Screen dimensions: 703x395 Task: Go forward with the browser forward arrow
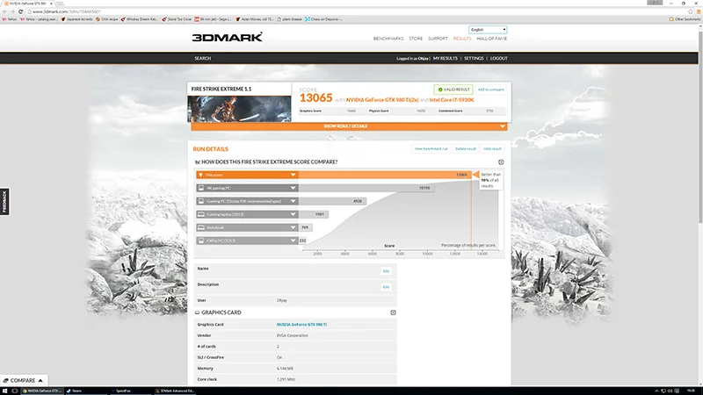[x=12, y=11]
